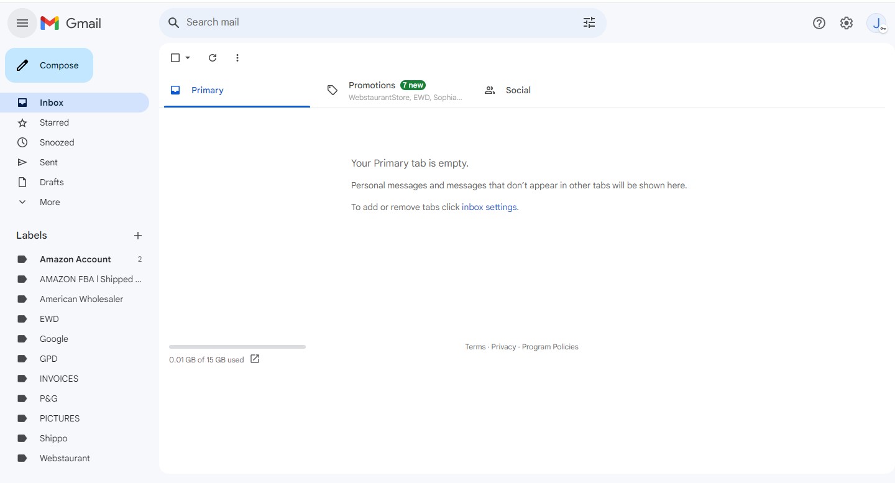Click the Labels section heading
The image size is (895, 483).
[32, 236]
